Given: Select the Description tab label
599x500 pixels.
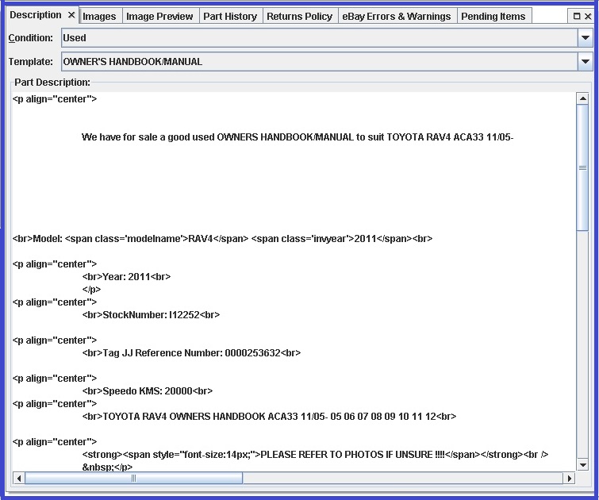Looking at the screenshot, I should pyautogui.click(x=35, y=15).
